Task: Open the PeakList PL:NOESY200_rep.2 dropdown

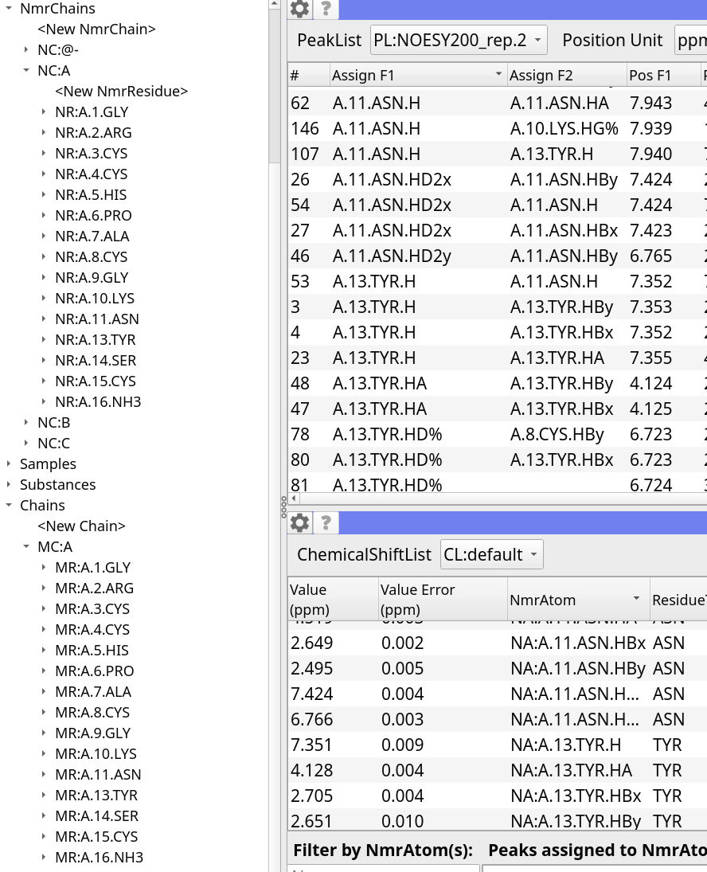Action: [x=459, y=40]
